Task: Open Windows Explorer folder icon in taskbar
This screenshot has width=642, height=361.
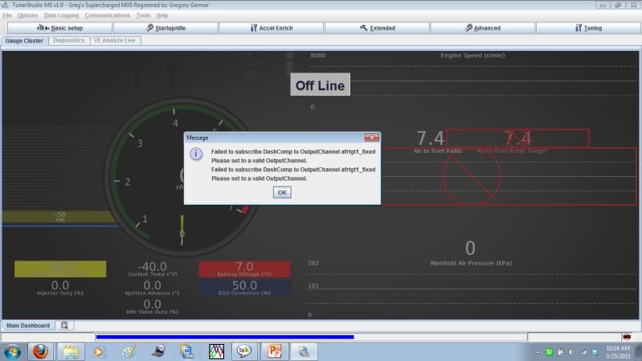Action: click(70, 351)
